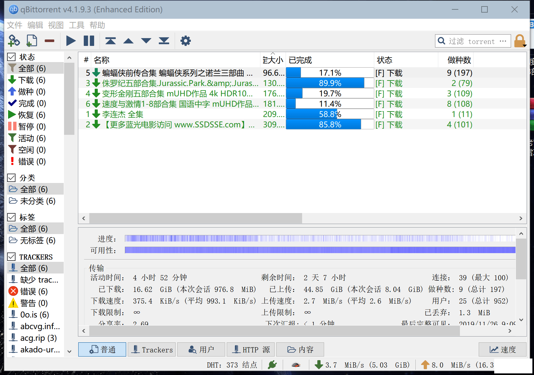Open the 文件 menu

(15, 25)
